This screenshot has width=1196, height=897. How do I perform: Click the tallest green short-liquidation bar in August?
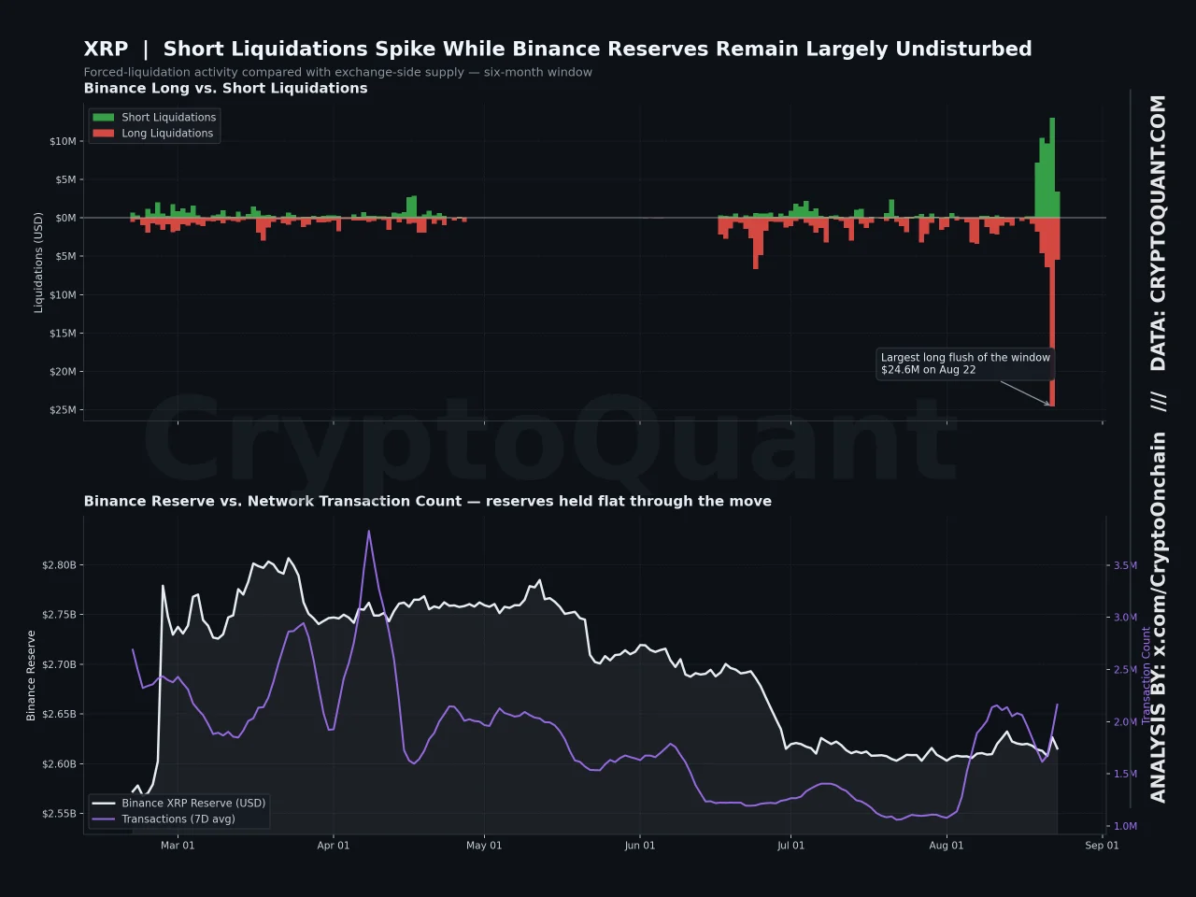point(1052,167)
